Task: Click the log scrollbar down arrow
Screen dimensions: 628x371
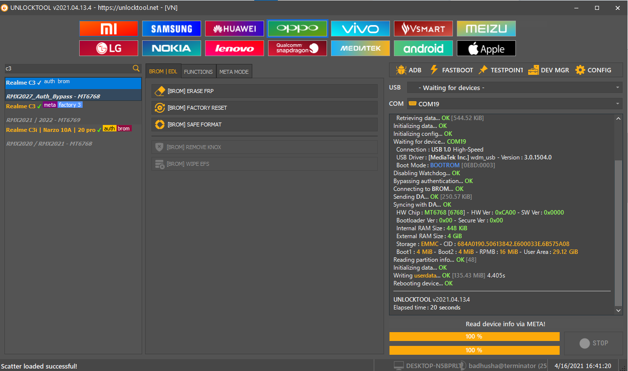Action: (x=619, y=310)
